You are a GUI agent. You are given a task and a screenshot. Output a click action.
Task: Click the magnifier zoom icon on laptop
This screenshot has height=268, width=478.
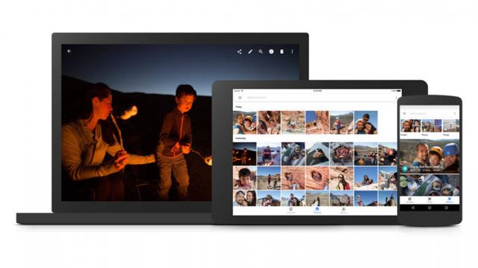coord(261,51)
